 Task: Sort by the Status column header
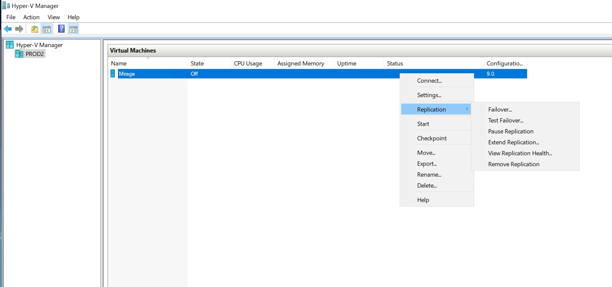[434, 63]
